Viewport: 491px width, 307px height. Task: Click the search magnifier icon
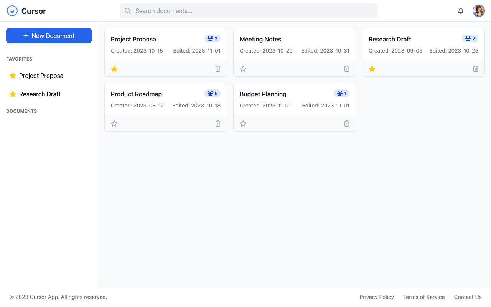tap(128, 11)
